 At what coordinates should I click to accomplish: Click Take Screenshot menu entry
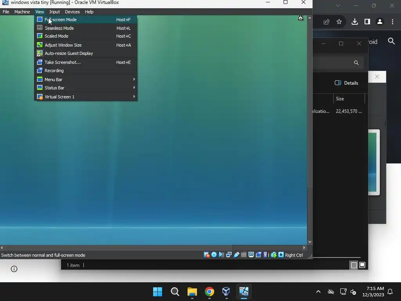pyautogui.click(x=86, y=62)
